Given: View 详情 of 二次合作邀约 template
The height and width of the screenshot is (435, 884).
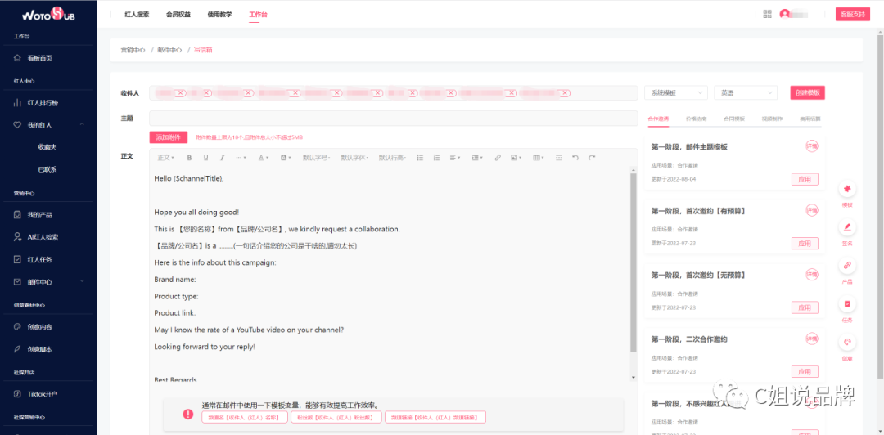Looking at the screenshot, I should (811, 339).
